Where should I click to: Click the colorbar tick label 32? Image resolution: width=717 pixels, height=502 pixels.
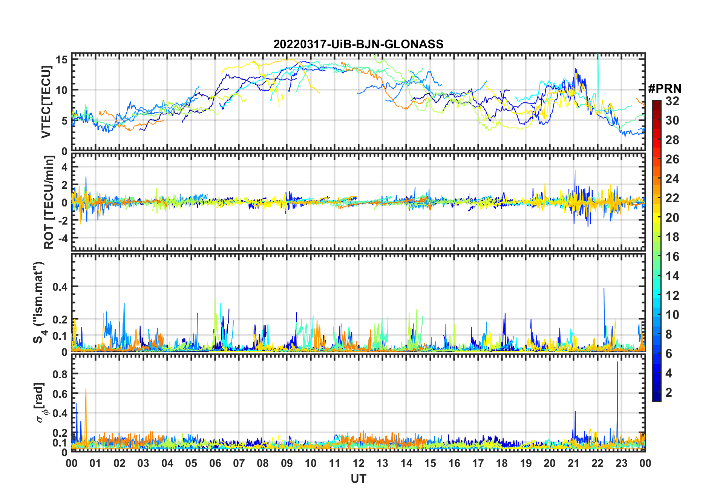click(x=672, y=101)
